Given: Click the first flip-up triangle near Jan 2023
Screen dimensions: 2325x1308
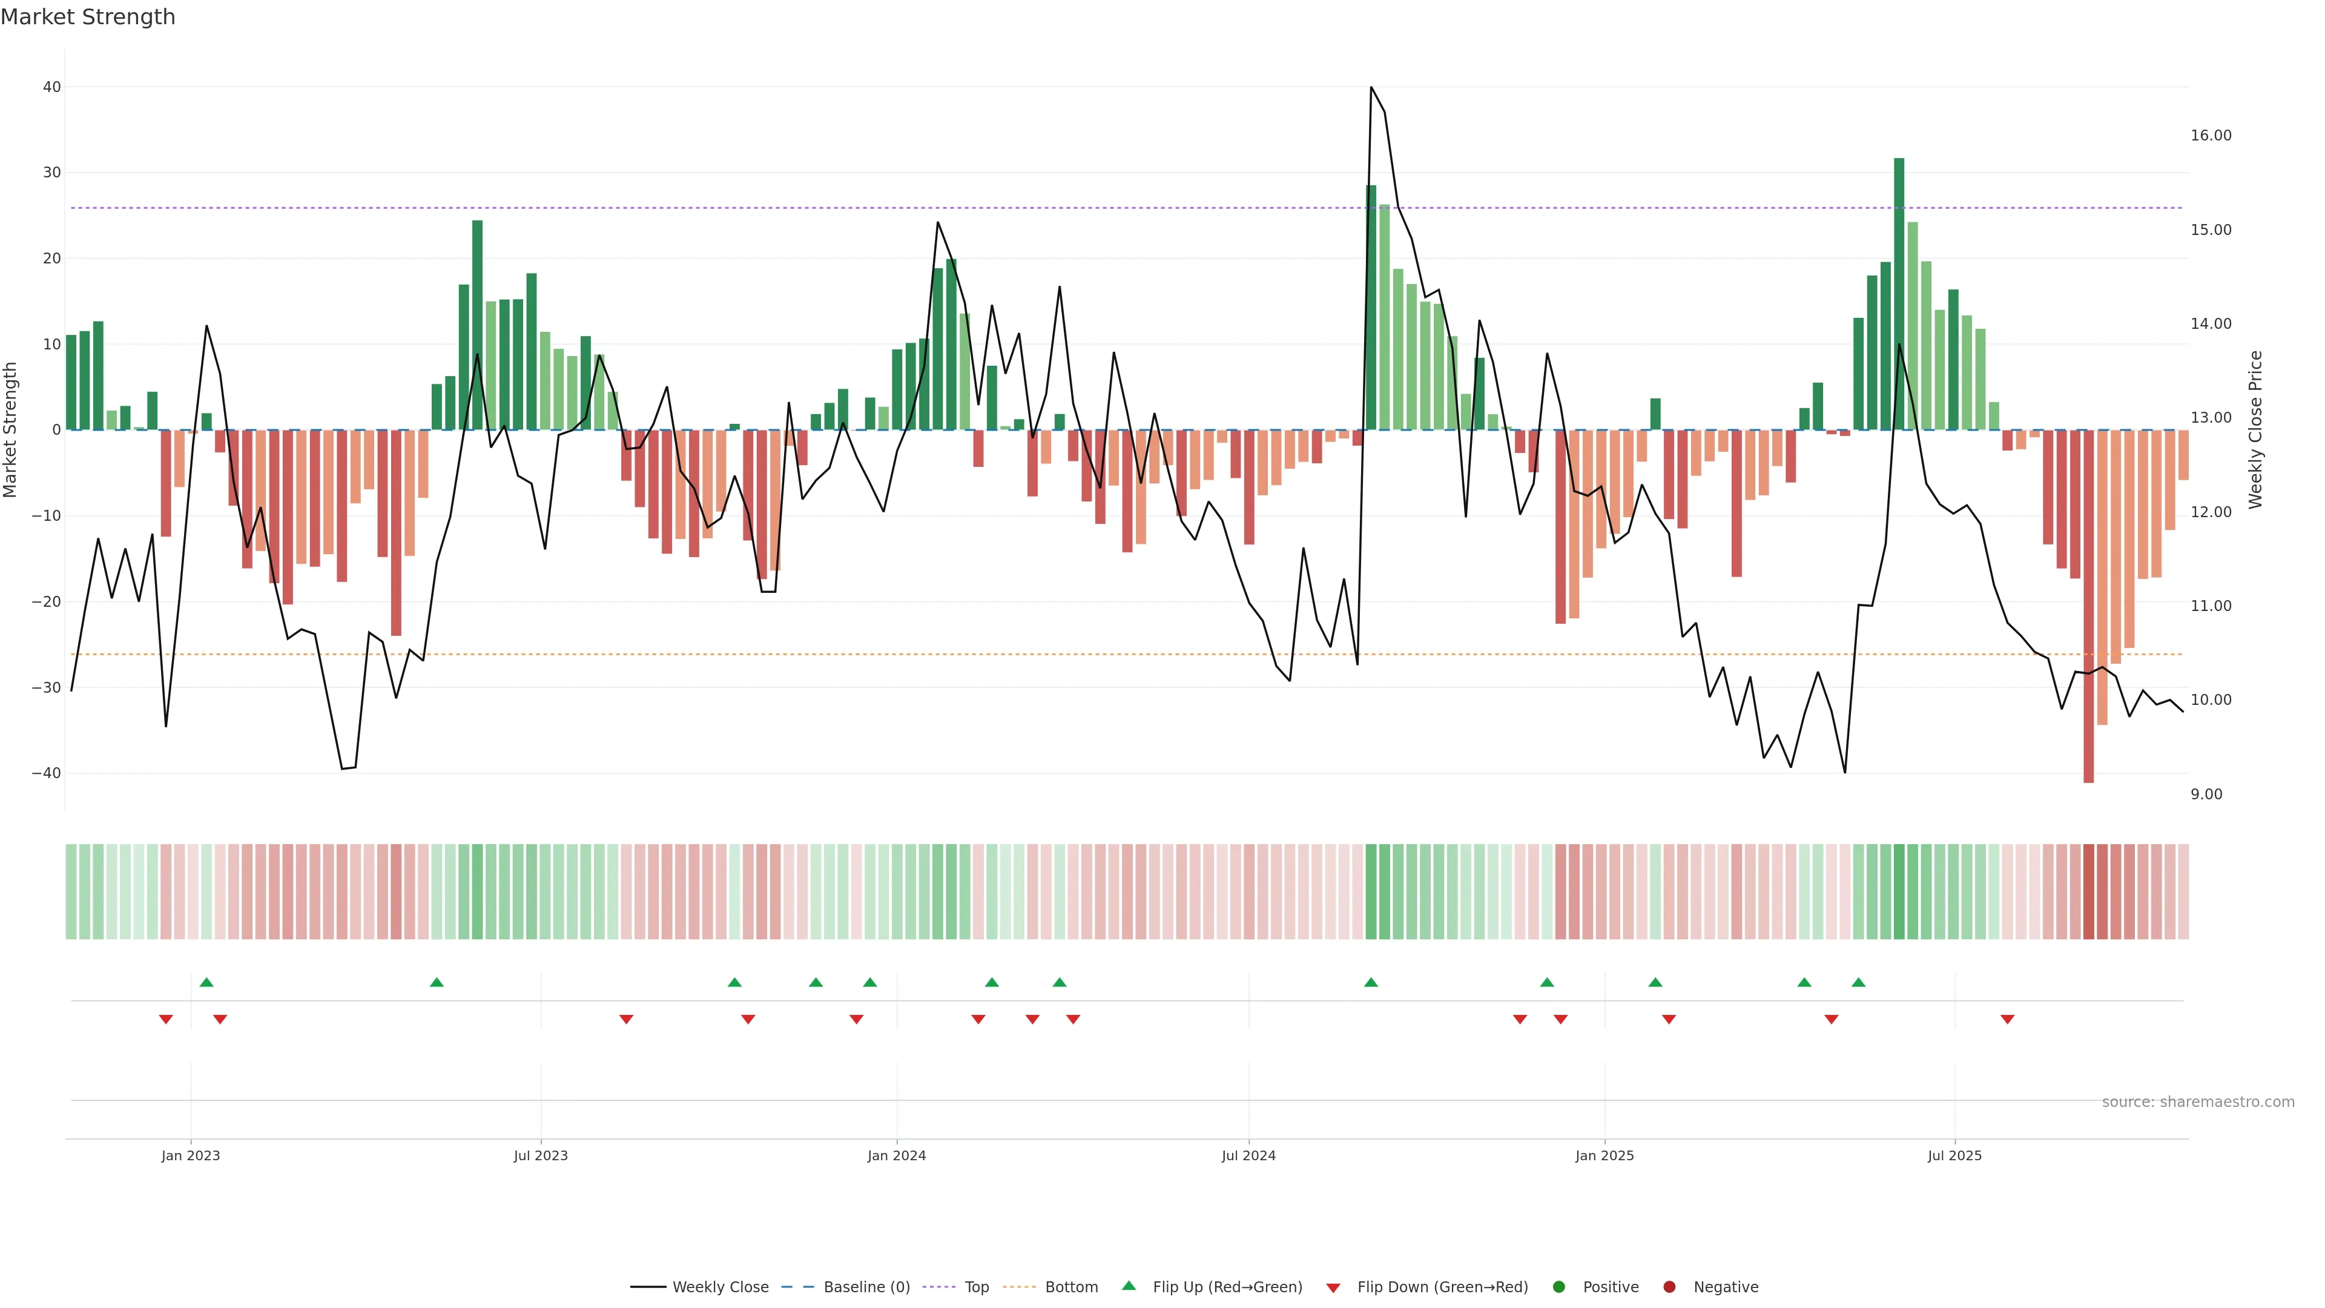Looking at the screenshot, I should (x=206, y=982).
